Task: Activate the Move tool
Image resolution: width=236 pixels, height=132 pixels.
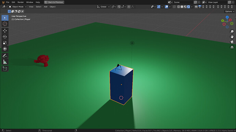Action: tap(5, 31)
